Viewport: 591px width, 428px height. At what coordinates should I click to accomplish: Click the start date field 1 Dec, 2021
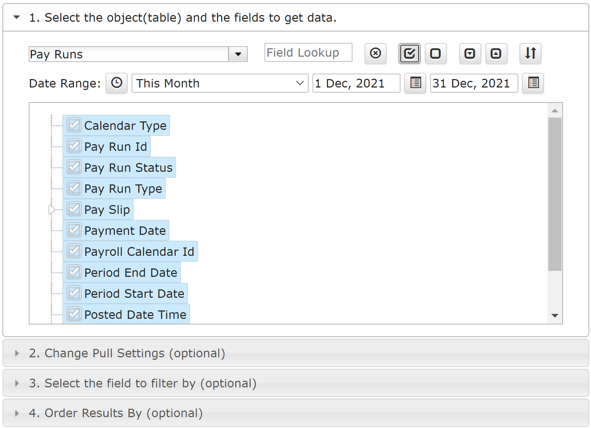(x=356, y=83)
